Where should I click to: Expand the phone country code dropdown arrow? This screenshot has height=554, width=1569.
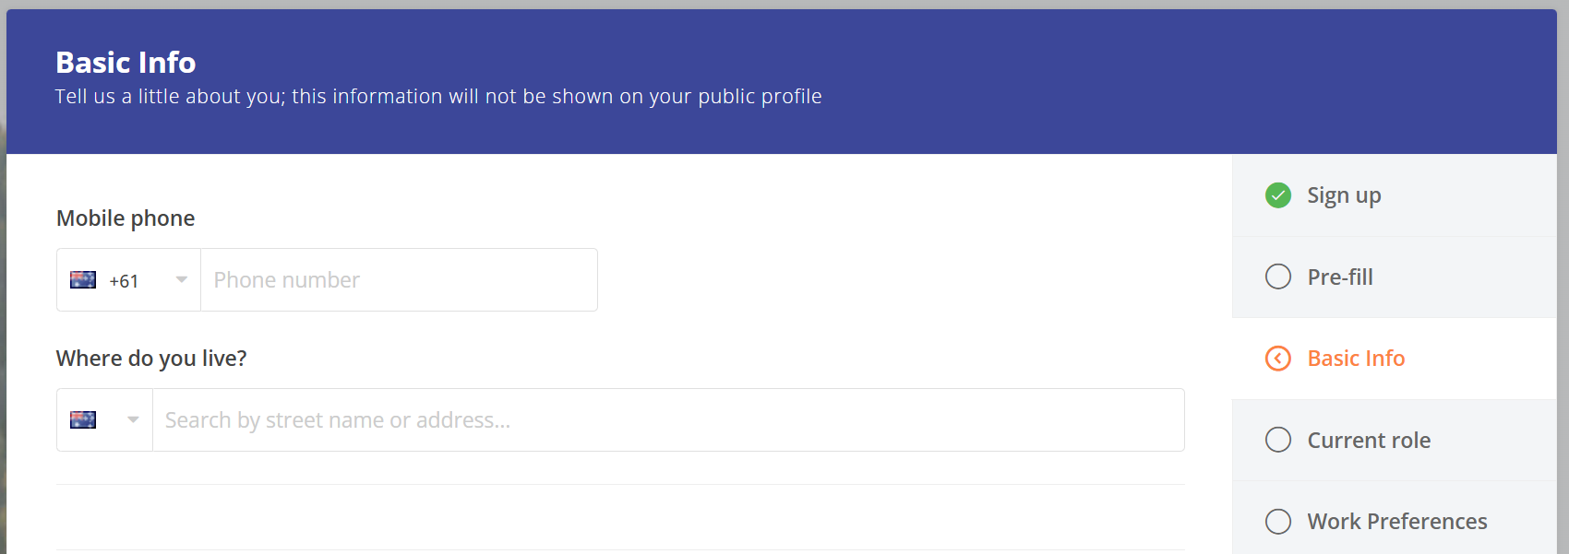coord(182,280)
